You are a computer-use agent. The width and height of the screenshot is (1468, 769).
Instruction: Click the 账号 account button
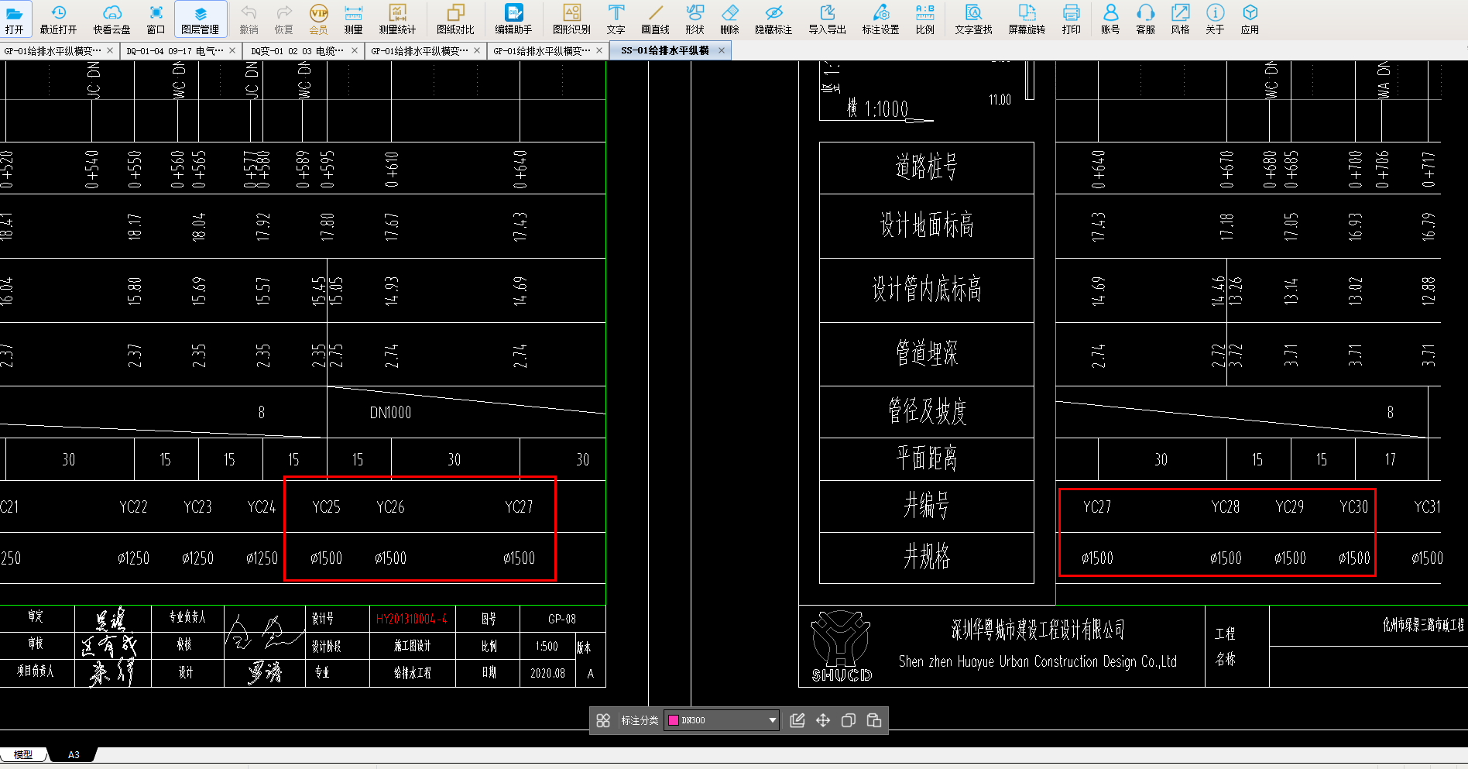tap(1110, 19)
